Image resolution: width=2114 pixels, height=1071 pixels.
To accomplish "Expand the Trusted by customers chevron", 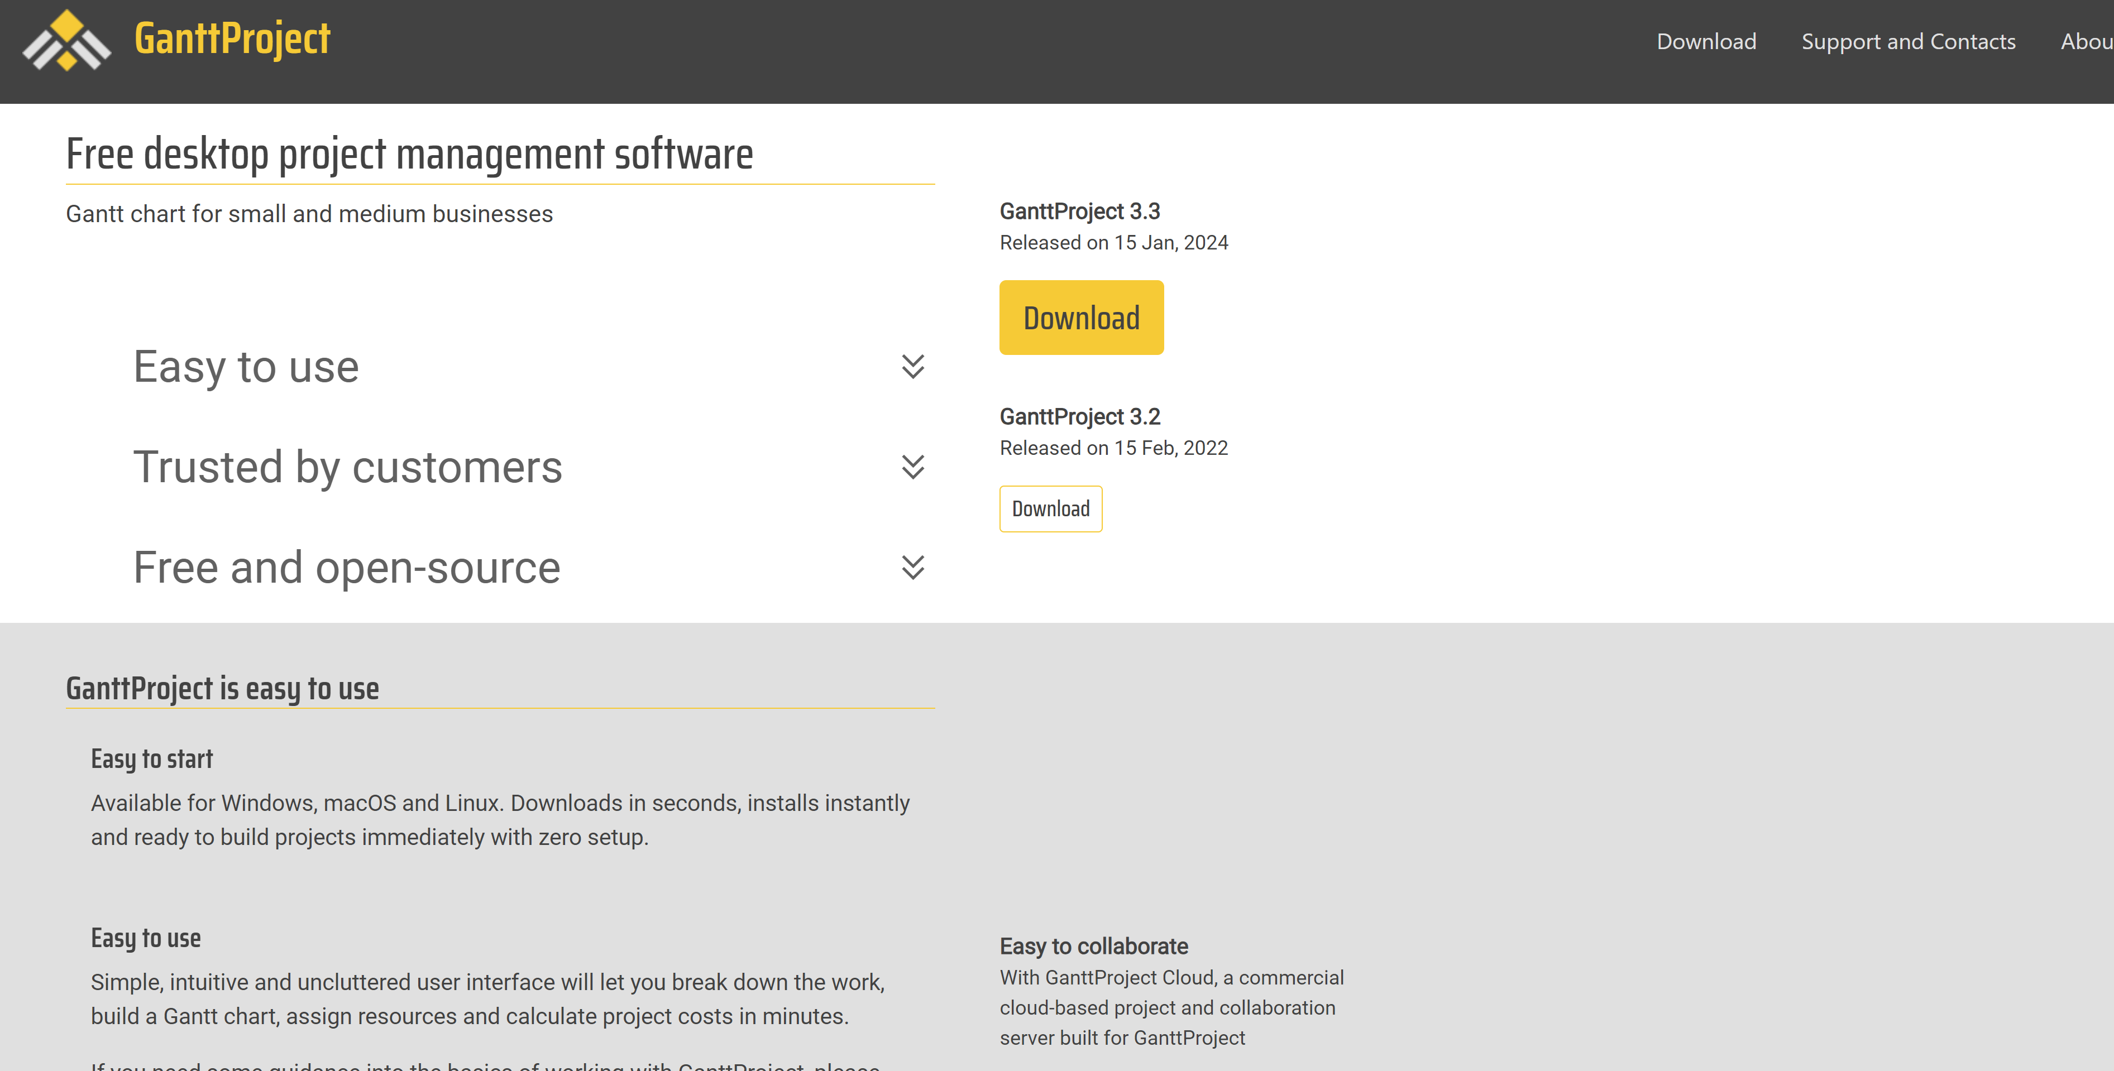I will [912, 467].
